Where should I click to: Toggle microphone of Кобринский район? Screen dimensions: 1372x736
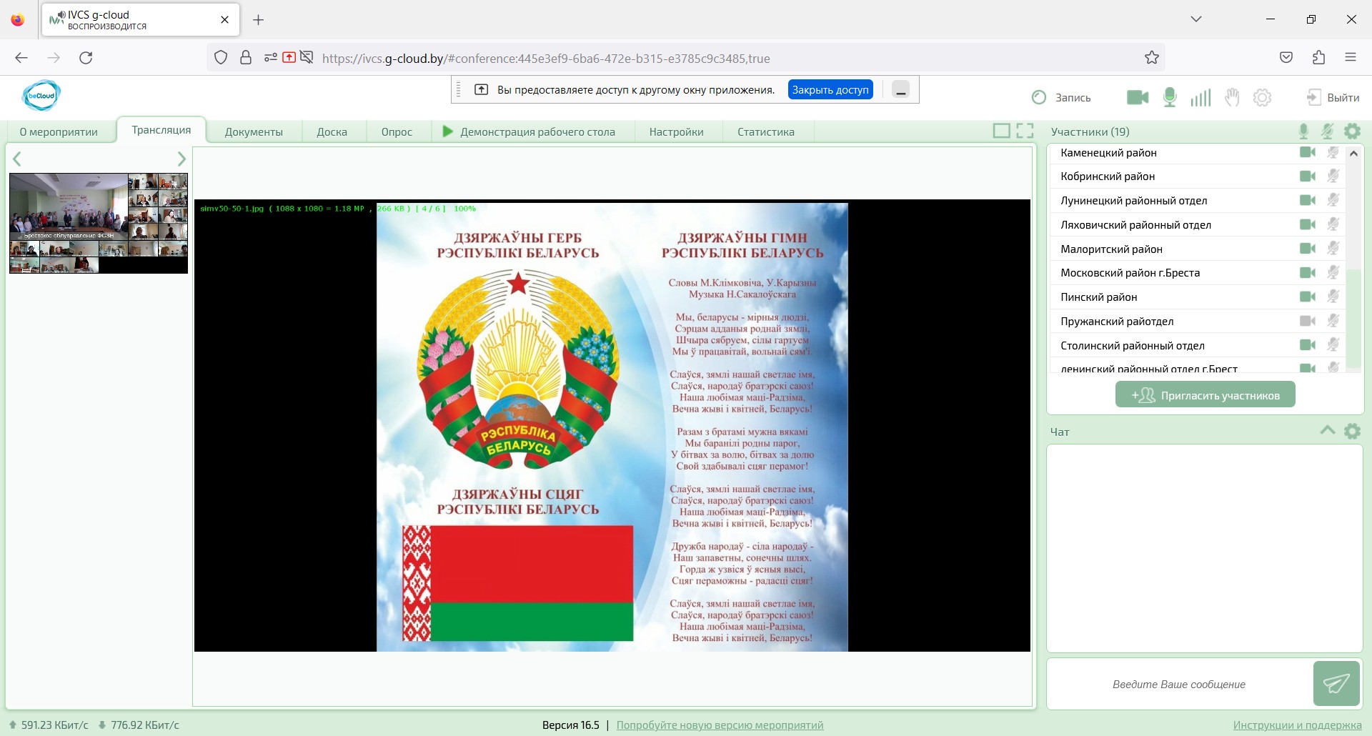point(1333,176)
